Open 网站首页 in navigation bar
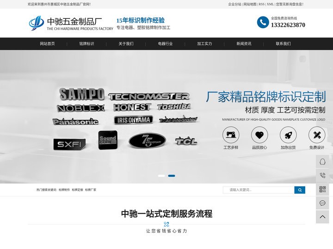The height and width of the screenshot is (249, 333). pyautogui.click(x=47, y=44)
